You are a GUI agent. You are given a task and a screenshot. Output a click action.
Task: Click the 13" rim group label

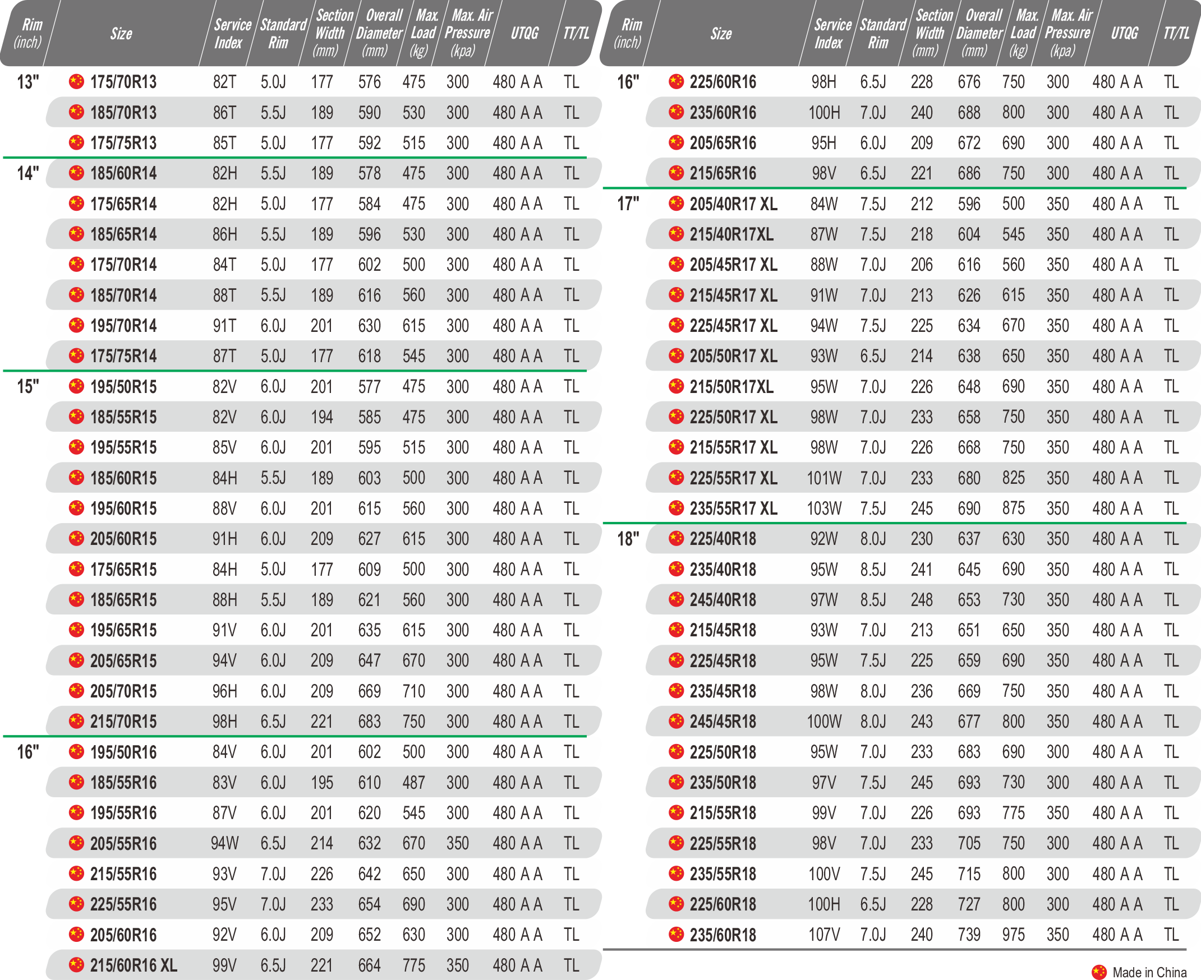click(27, 82)
